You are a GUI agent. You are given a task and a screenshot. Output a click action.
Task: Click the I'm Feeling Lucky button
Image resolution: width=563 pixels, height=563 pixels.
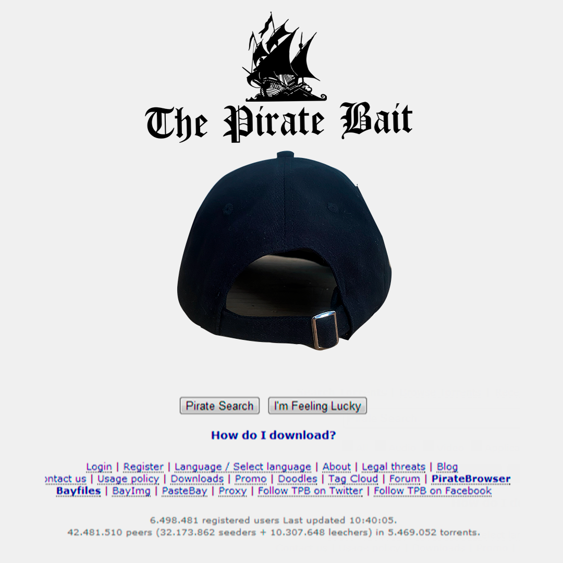click(317, 406)
